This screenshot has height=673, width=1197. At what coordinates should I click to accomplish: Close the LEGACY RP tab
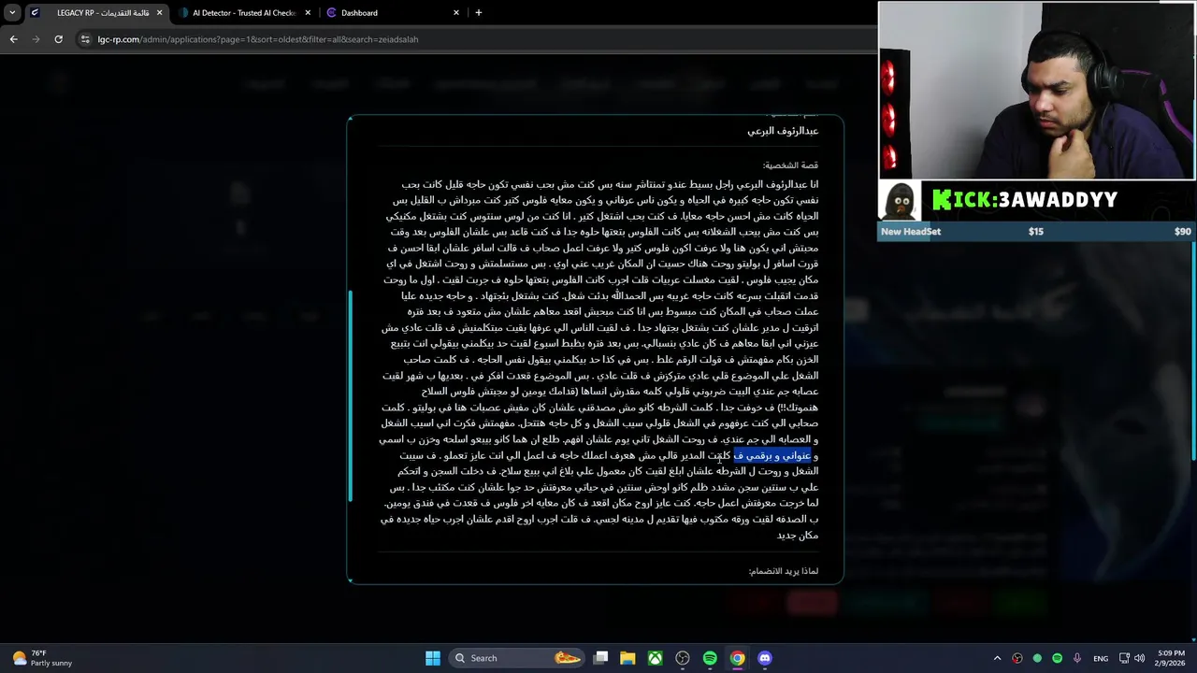pos(159,13)
